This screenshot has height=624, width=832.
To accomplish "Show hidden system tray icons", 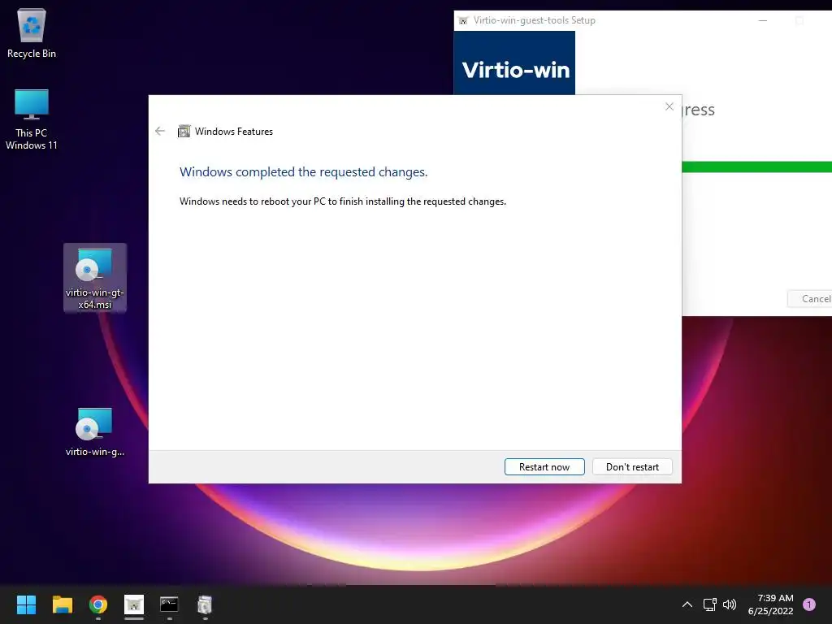I will 687,604.
